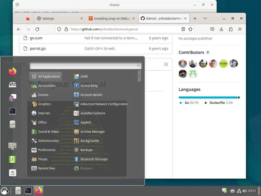
Task: Open the README outline list icon
Action: click(166, 64)
